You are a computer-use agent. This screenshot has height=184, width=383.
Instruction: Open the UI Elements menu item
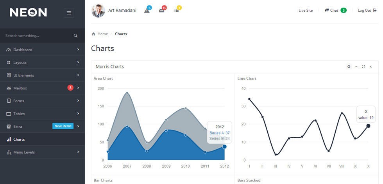click(x=42, y=75)
